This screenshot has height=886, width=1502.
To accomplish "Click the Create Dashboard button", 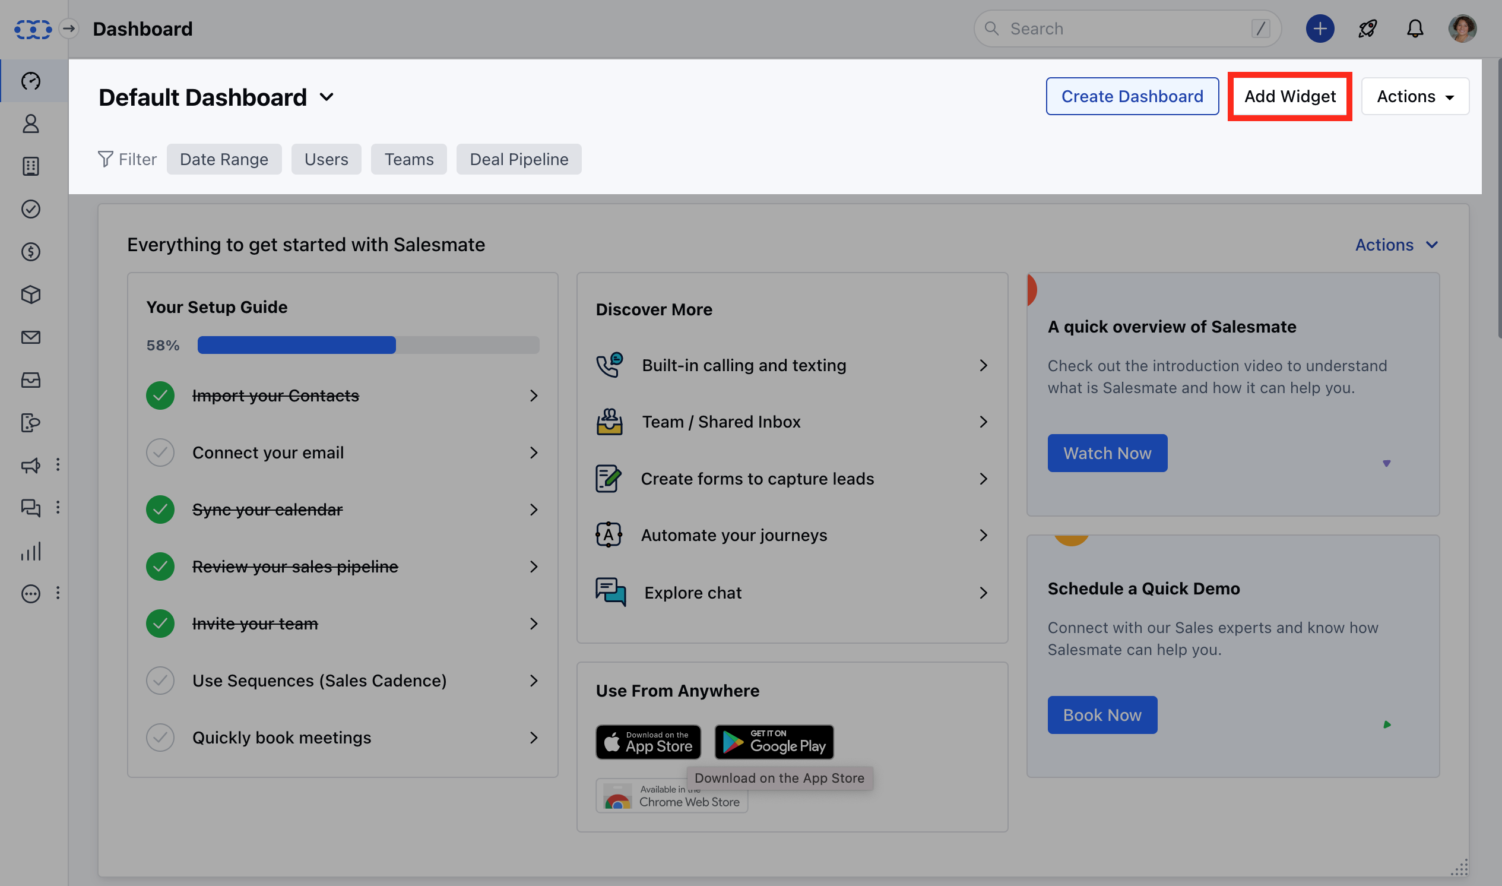I will pyautogui.click(x=1132, y=96).
